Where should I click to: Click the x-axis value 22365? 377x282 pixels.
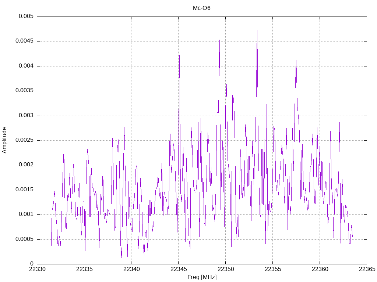pyautogui.click(x=367, y=269)
